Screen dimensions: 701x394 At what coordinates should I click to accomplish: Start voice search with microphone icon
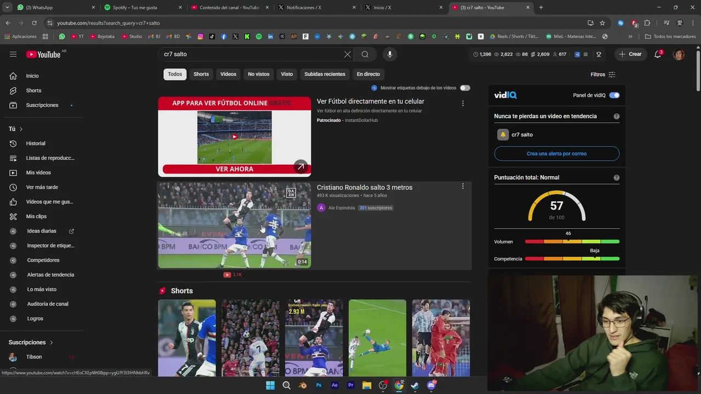point(390,54)
